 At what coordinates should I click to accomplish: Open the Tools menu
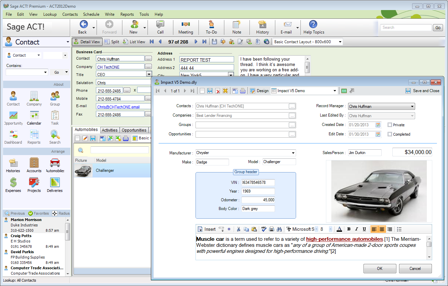[144, 14]
